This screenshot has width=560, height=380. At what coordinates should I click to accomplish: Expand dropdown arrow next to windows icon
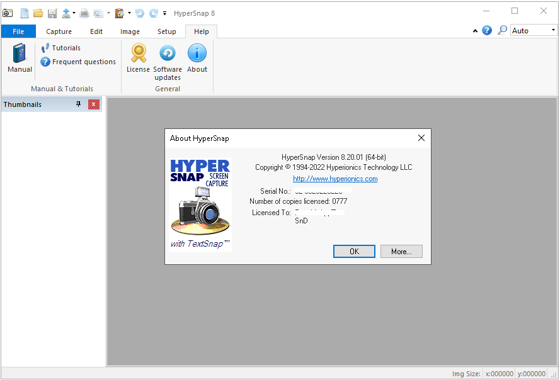pos(108,13)
